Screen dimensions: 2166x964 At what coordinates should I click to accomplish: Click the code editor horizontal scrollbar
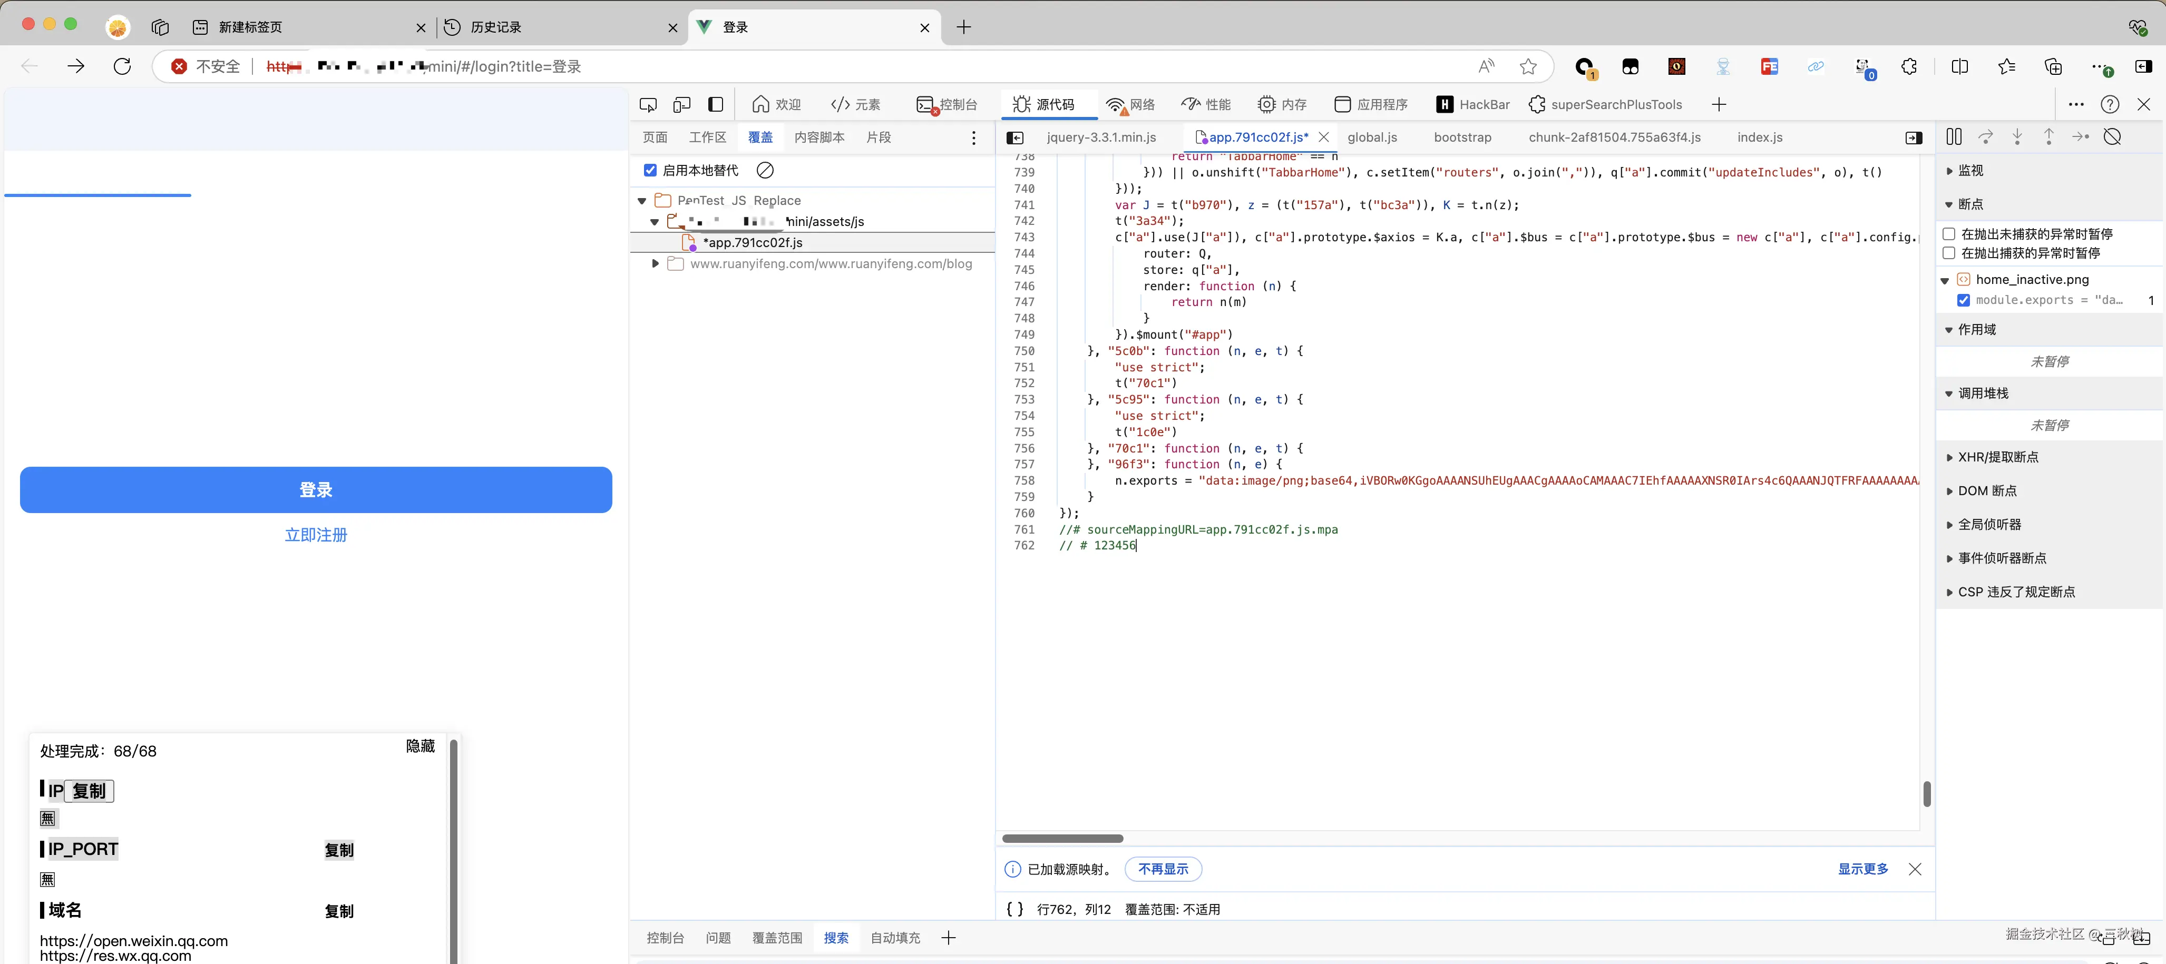(1062, 838)
